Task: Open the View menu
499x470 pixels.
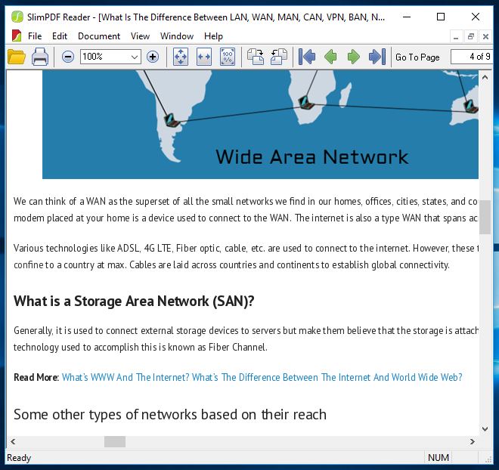Action: point(140,36)
